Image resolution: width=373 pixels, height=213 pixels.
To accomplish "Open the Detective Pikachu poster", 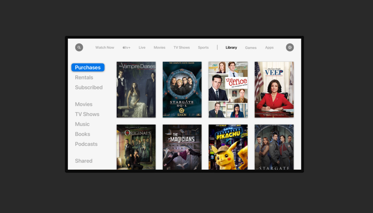I will [228, 147].
